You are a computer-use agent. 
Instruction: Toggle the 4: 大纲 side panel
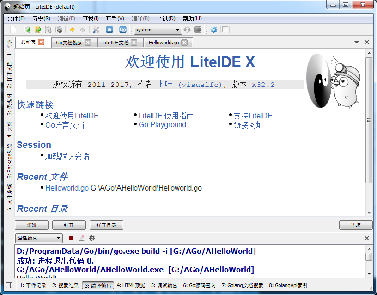9,129
